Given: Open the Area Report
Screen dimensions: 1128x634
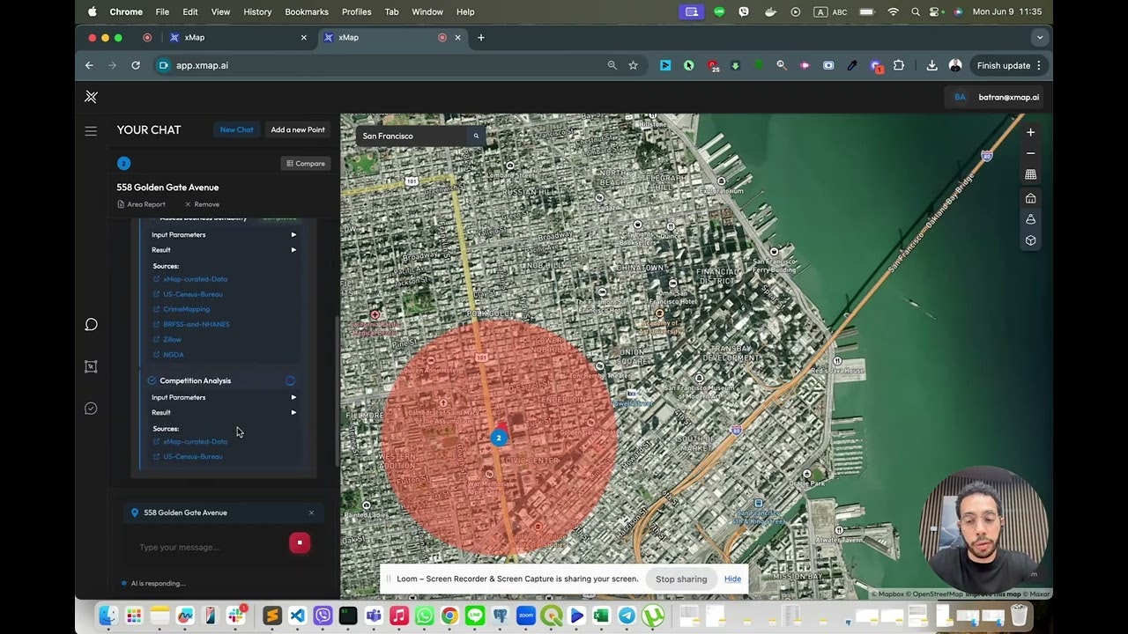Looking at the screenshot, I should [141, 204].
